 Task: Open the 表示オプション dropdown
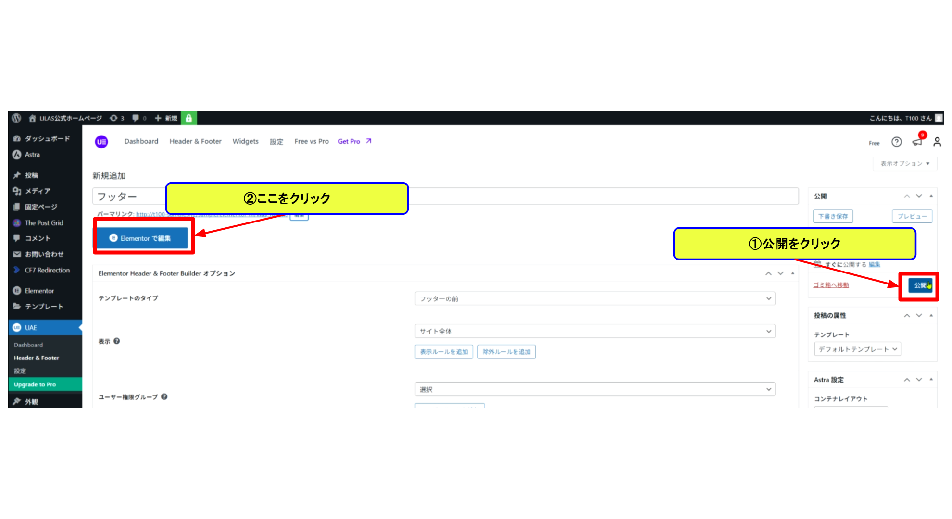905,164
